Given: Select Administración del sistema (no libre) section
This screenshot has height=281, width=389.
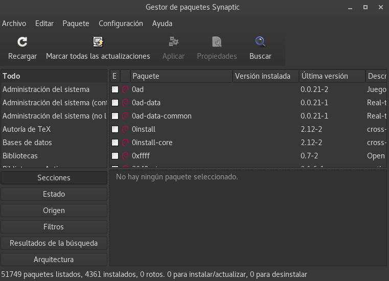Looking at the screenshot, I should coord(54,116).
